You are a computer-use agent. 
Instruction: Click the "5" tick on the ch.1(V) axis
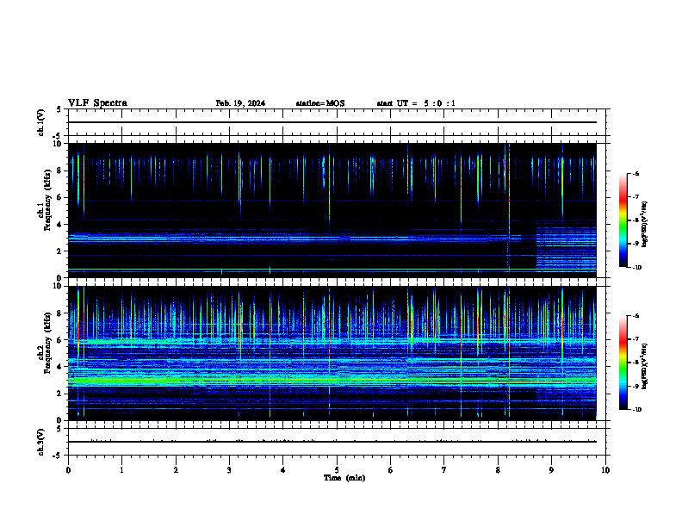[x=59, y=110]
